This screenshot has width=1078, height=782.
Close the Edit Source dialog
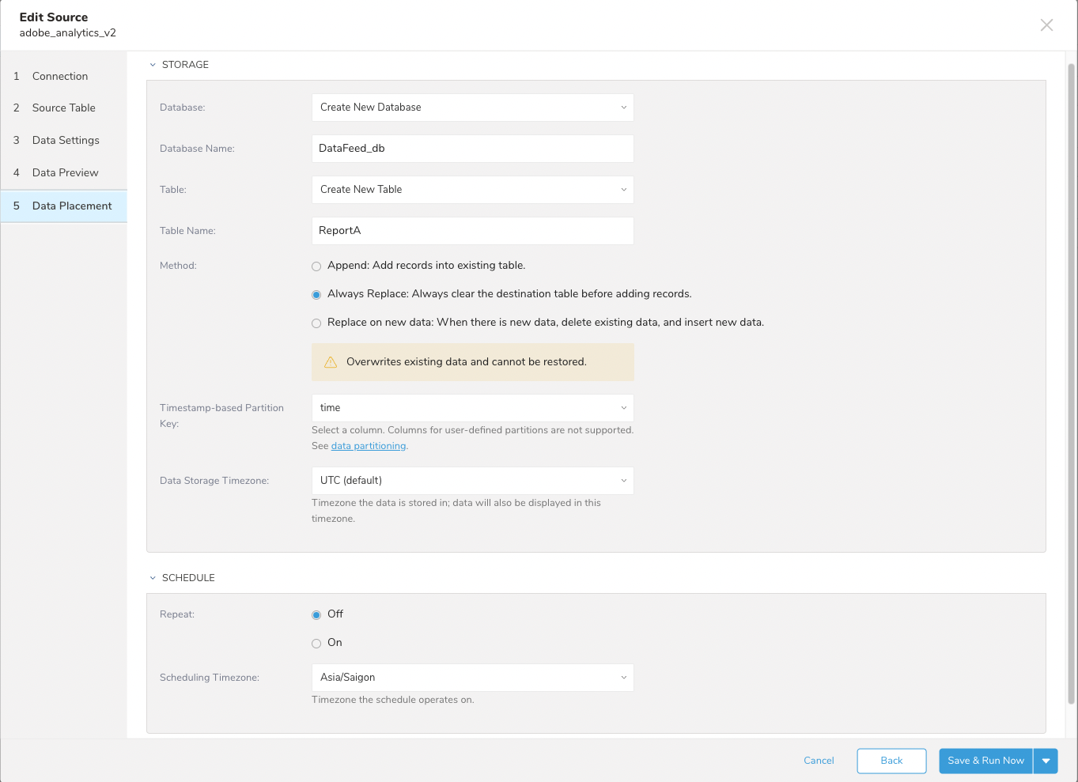pyautogui.click(x=1046, y=25)
